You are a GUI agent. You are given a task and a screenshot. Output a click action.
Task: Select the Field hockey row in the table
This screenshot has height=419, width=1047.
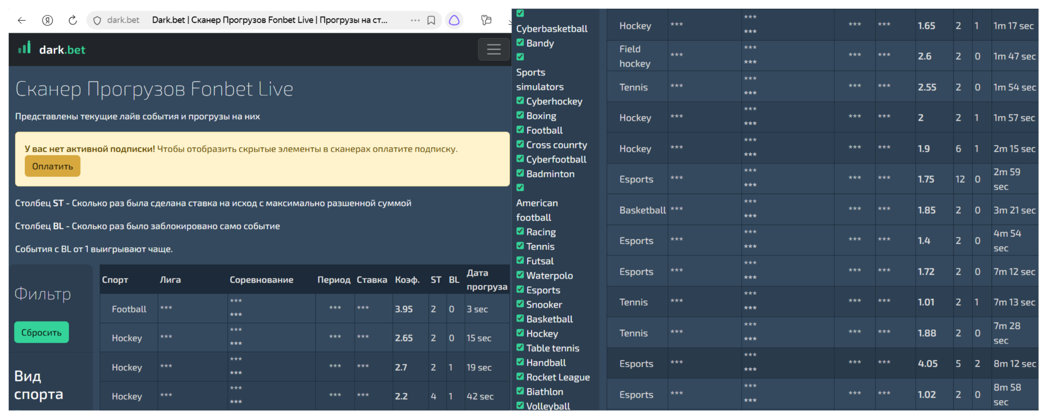[x=822, y=56]
